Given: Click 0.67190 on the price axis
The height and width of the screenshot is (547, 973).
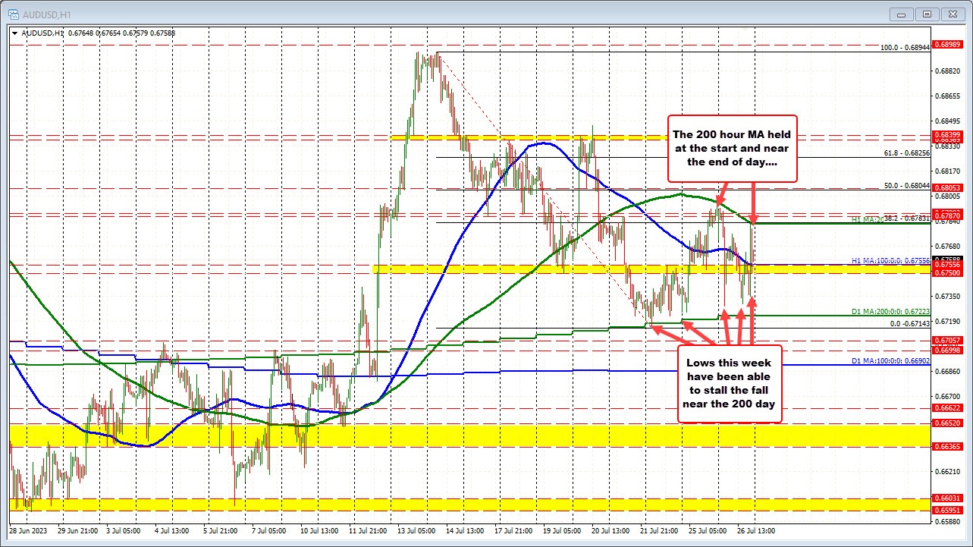Looking at the screenshot, I should [949, 321].
